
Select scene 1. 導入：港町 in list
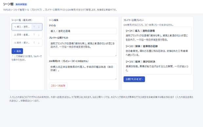tap(22, 27)
